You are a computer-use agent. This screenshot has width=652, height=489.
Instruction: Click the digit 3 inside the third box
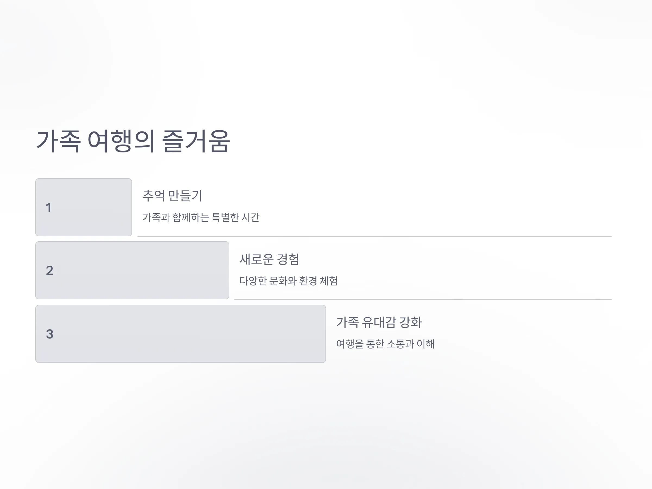point(49,334)
